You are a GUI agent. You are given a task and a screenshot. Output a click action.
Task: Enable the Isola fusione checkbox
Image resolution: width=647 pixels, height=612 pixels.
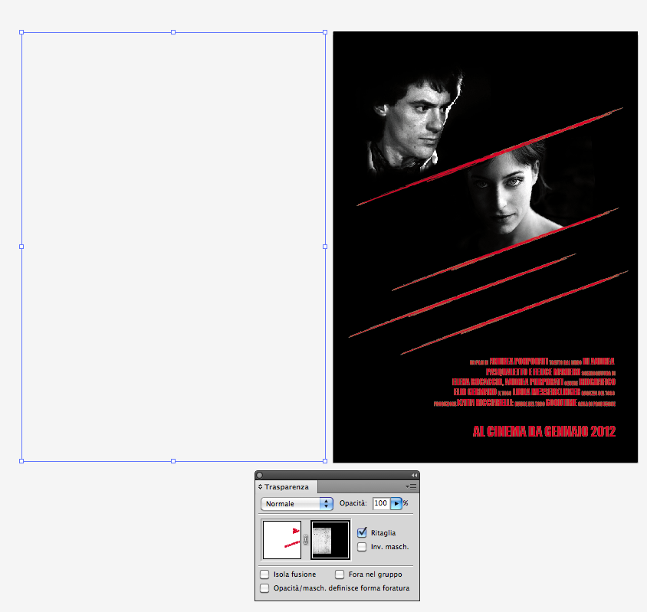264,574
